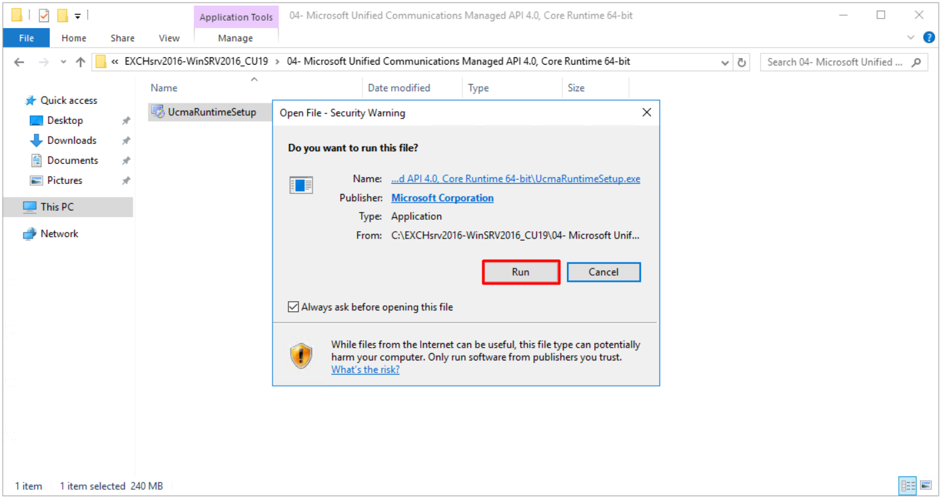Switch to the View ribbon tab
Image resolution: width=942 pixels, height=499 pixels.
tap(169, 38)
